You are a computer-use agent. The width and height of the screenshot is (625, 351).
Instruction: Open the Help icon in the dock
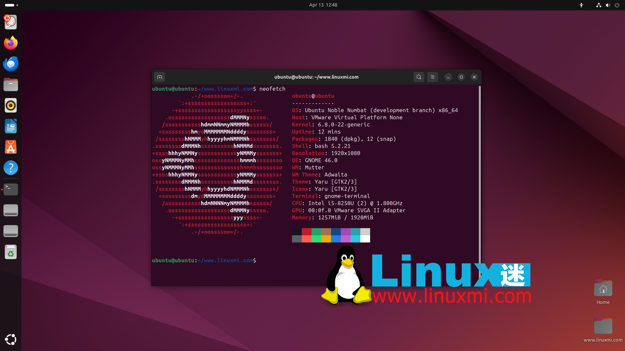(x=10, y=168)
